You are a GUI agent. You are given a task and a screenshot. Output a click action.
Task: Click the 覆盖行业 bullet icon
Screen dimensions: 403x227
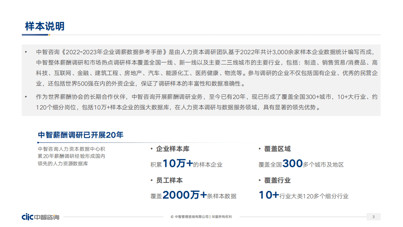[260, 181]
